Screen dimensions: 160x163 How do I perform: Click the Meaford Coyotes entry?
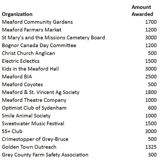pos(22,84)
